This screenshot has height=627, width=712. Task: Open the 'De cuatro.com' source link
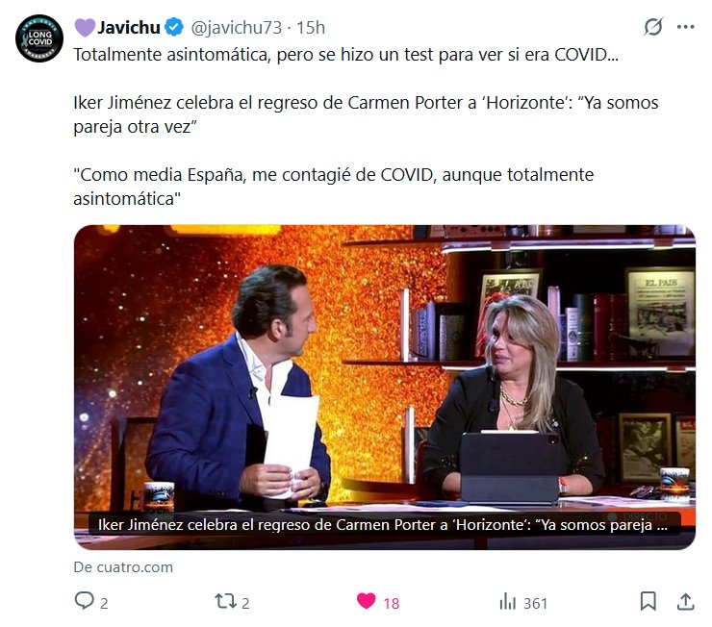pyautogui.click(x=123, y=567)
